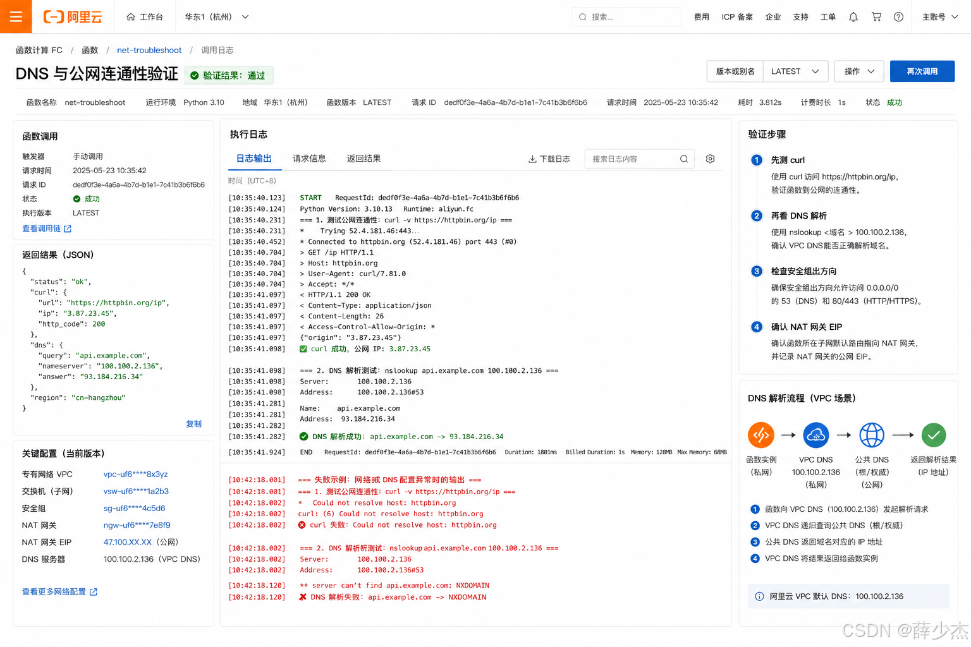
Task: Switch to the 请求信息 tab
Action: tap(309, 159)
